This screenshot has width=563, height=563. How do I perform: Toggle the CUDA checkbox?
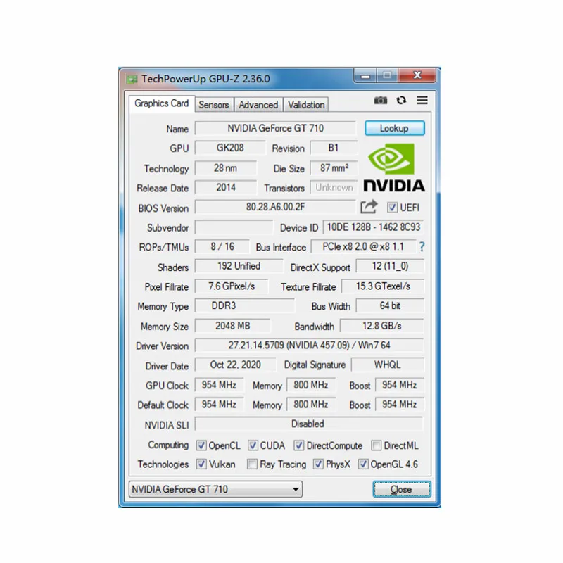(253, 445)
